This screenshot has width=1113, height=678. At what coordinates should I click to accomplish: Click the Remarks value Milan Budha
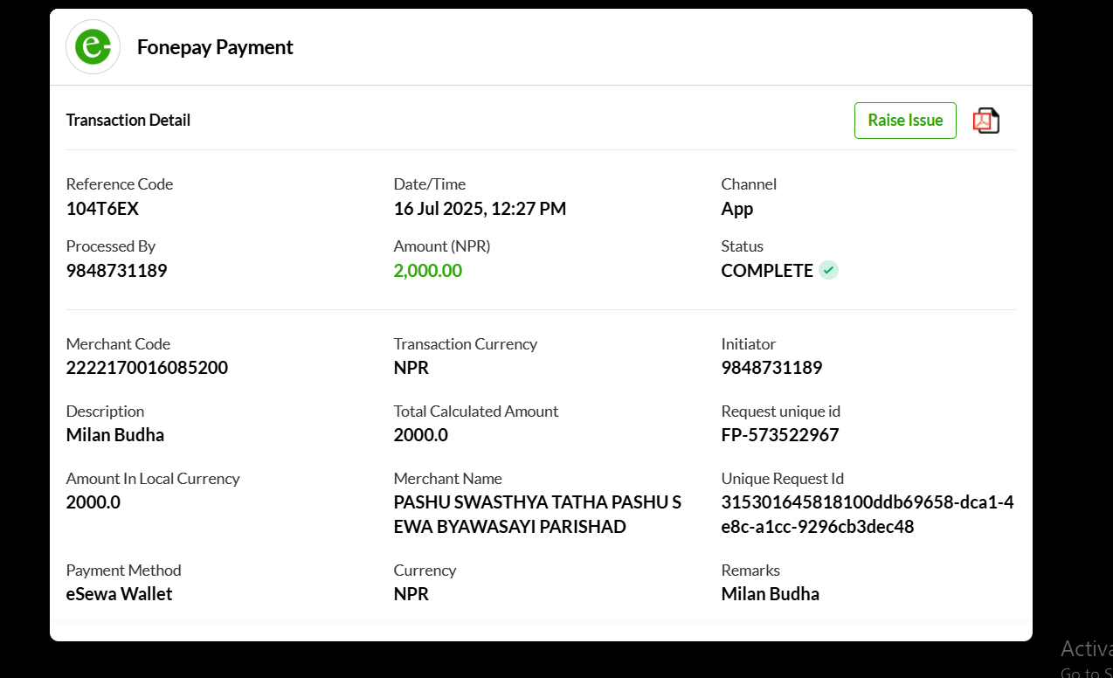[771, 594]
